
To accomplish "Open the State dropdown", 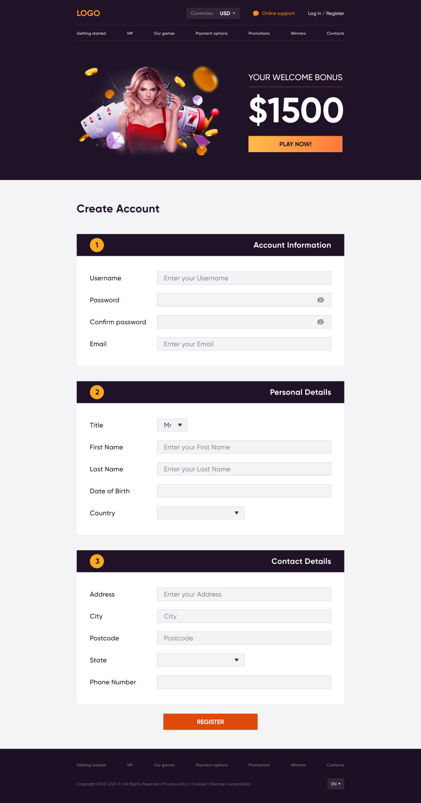I will 201,660.
